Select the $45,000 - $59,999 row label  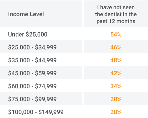click(x=33, y=73)
